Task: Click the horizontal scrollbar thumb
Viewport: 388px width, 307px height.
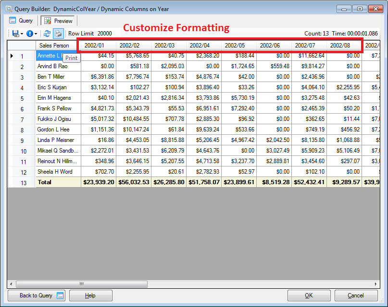Action: pyautogui.click(x=82, y=284)
